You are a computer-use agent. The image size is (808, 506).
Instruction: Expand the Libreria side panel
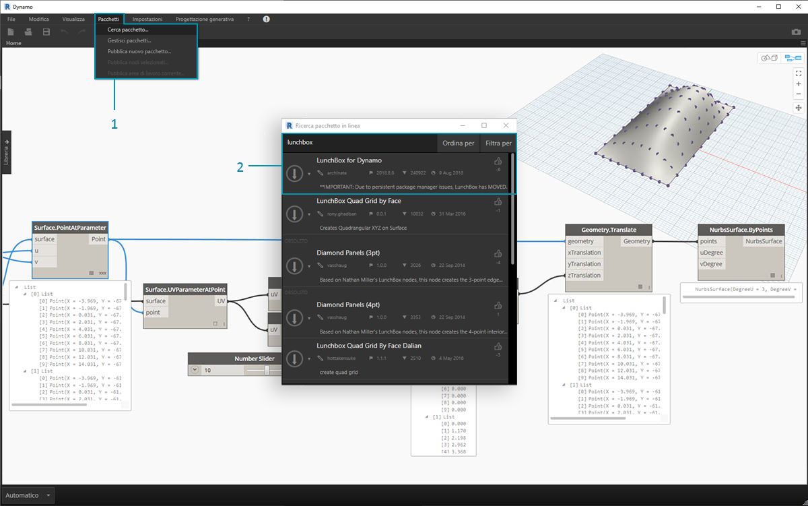6,152
